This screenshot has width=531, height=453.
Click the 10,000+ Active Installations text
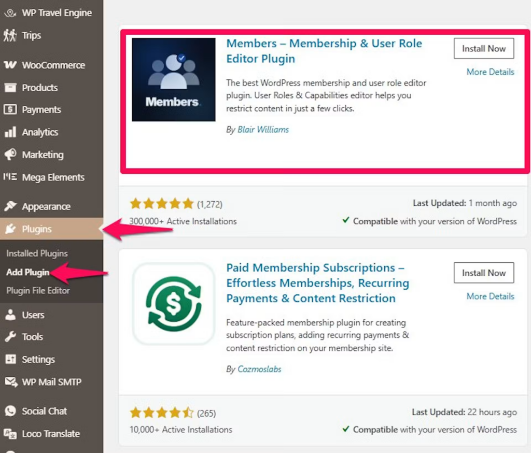[181, 429]
